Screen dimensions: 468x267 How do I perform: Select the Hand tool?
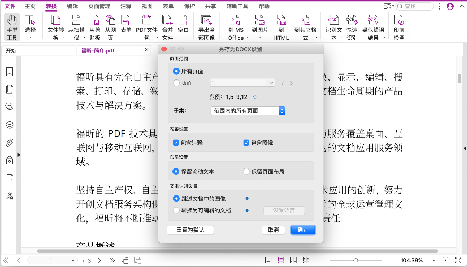tap(12, 27)
